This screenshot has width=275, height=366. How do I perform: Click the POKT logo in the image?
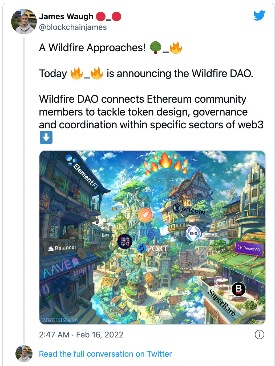(153, 248)
